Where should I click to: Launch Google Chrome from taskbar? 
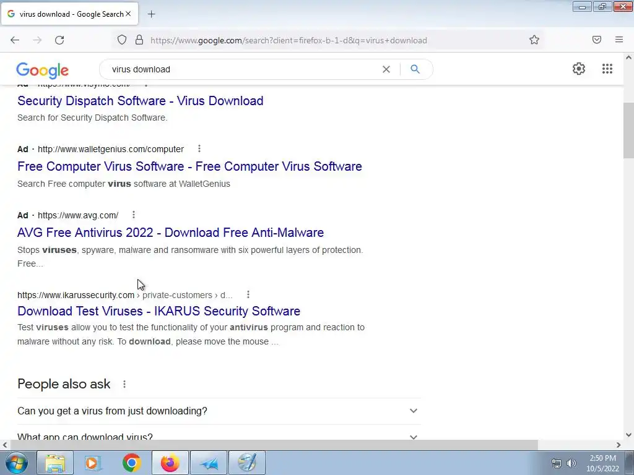[x=131, y=463]
